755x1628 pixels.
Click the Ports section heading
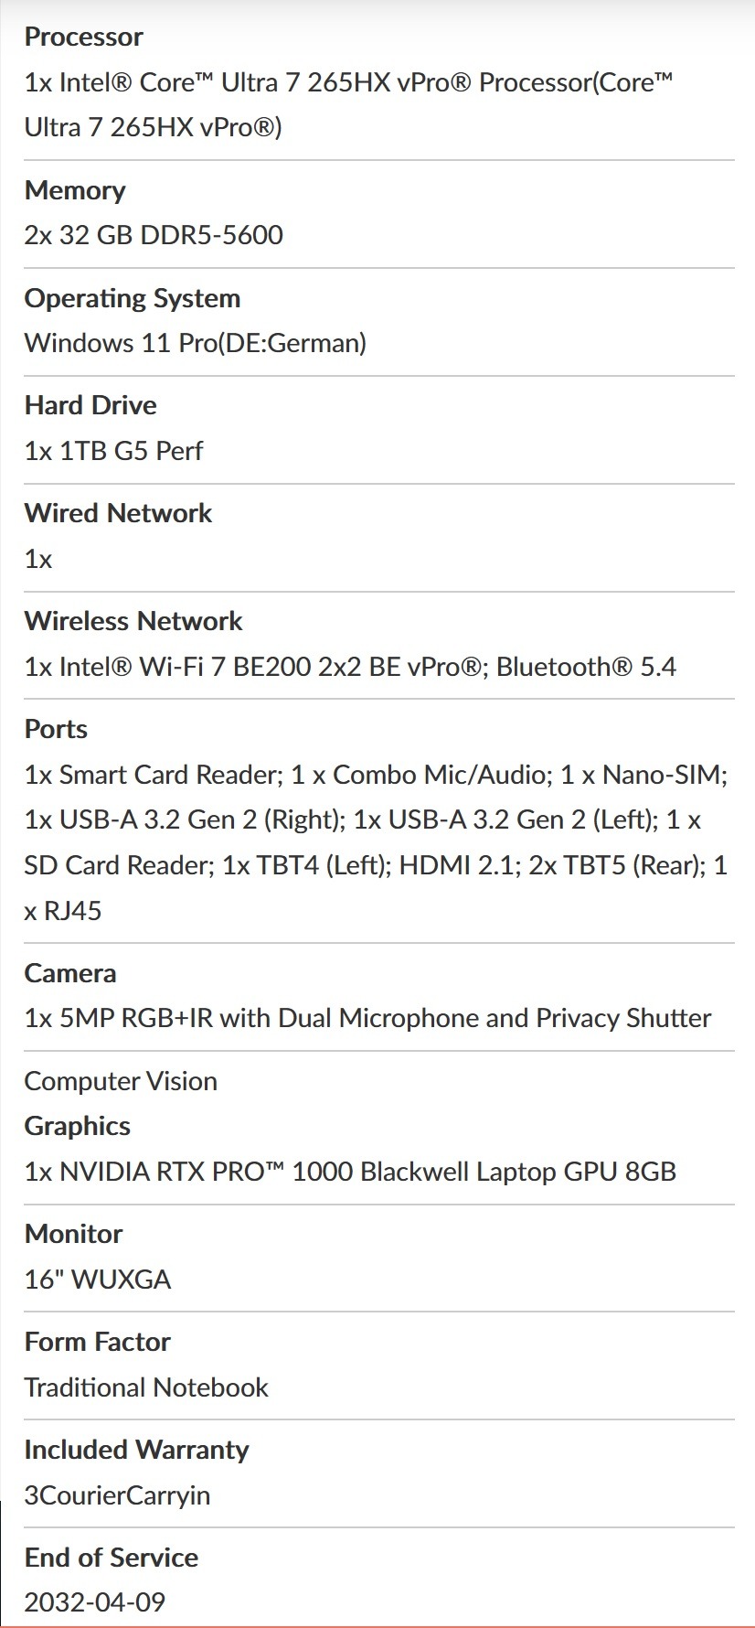coord(56,729)
